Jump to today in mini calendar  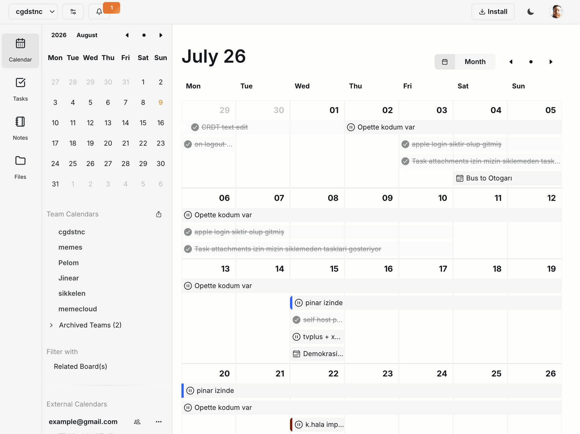point(144,35)
